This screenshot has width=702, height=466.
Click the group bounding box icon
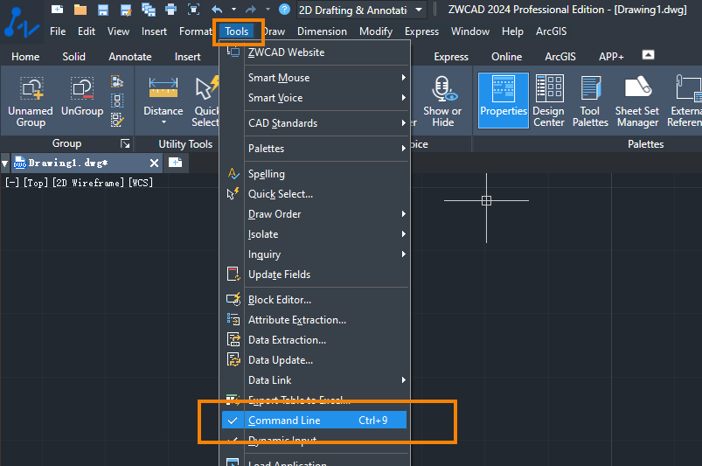117,101
